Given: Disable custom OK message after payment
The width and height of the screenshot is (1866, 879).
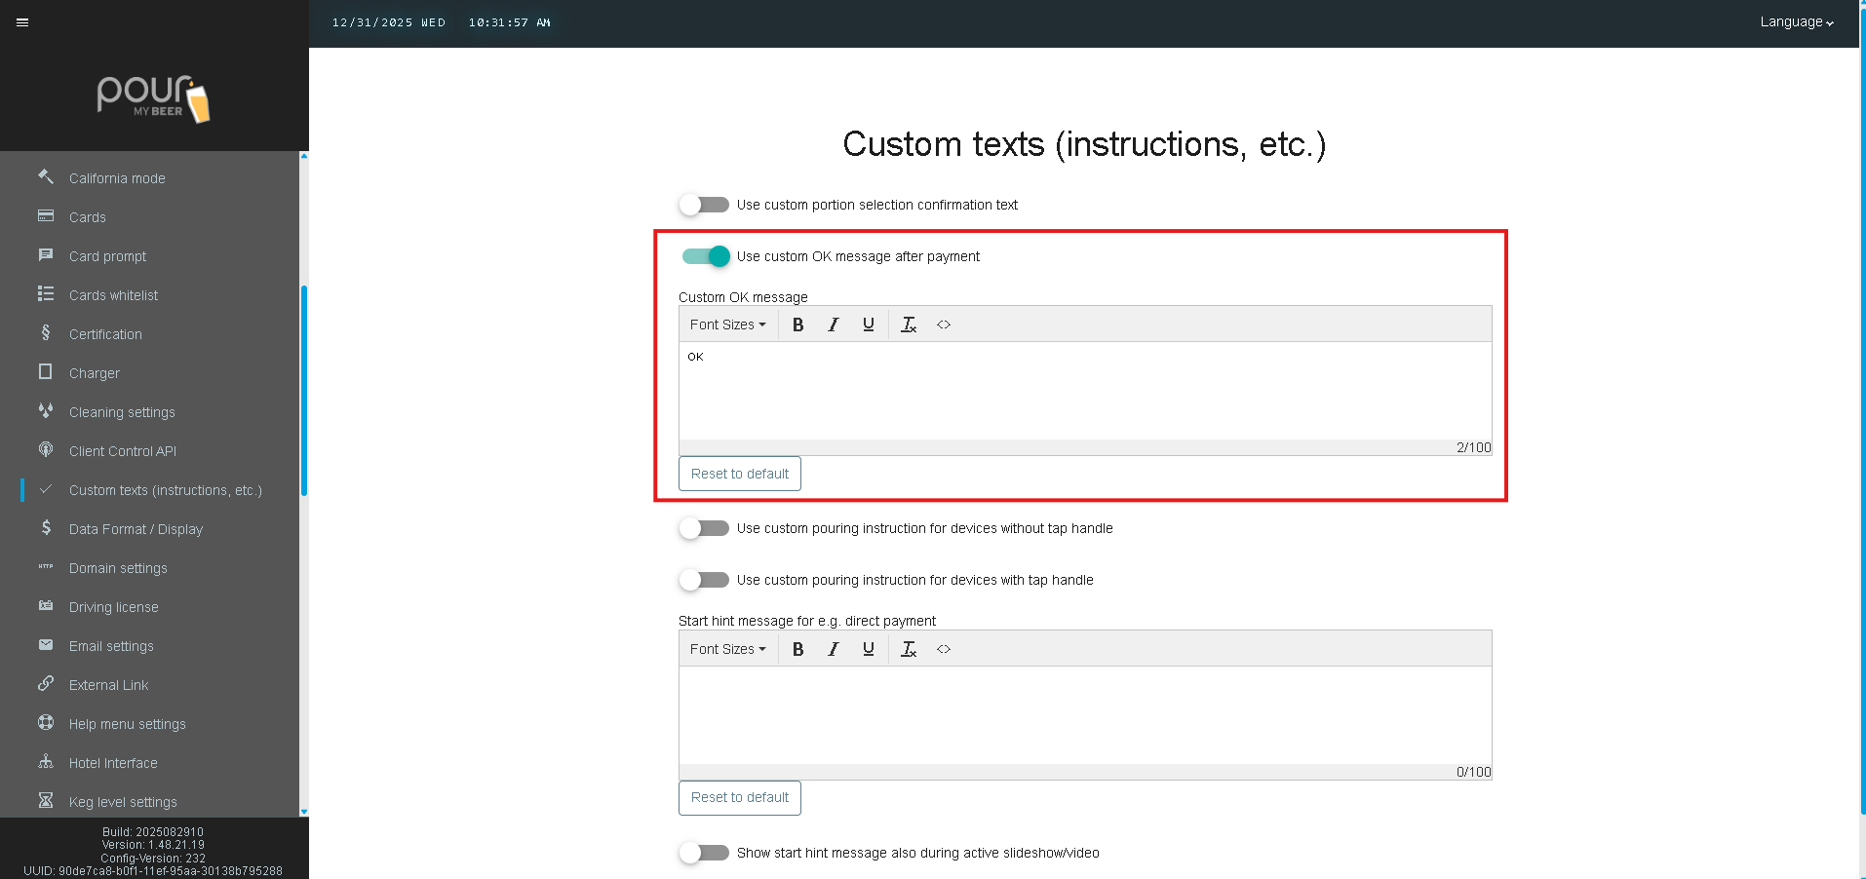Looking at the screenshot, I should click(x=706, y=256).
